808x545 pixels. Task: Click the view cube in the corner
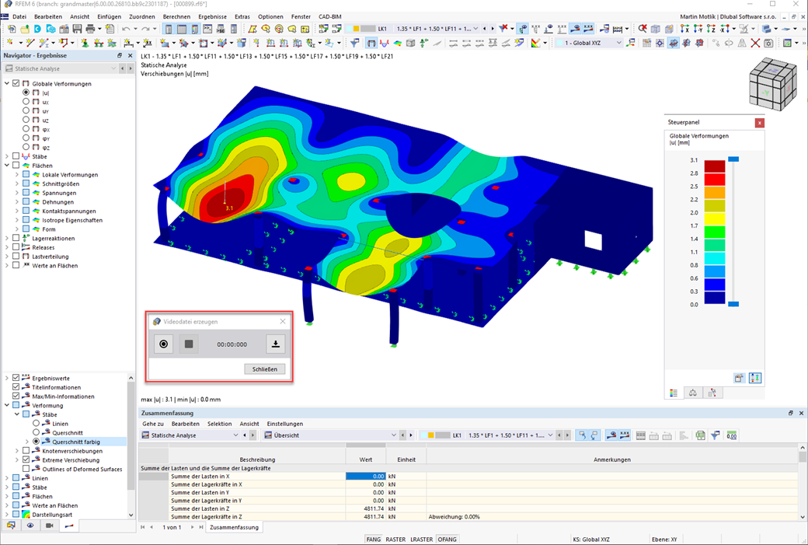(x=772, y=83)
